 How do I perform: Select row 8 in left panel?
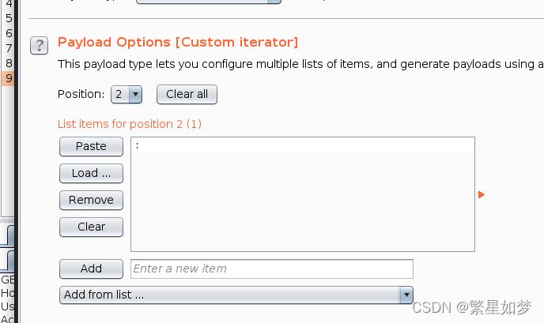click(9, 63)
